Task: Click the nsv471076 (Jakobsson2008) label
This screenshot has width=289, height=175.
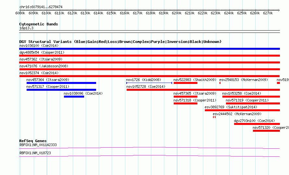Action: [44, 66]
